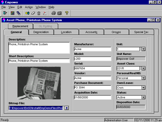The height and width of the screenshot is (122, 162).
Task: Click the Purchase Document field PO 3044
Action: [x=93, y=87]
